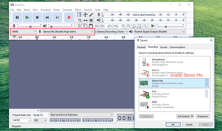Select the Multi-tool asterisk icon
This screenshot has width=222, height=131.
point(91,20)
